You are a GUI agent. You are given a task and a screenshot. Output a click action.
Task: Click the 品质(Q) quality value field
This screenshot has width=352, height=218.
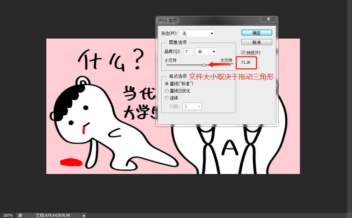(188, 51)
